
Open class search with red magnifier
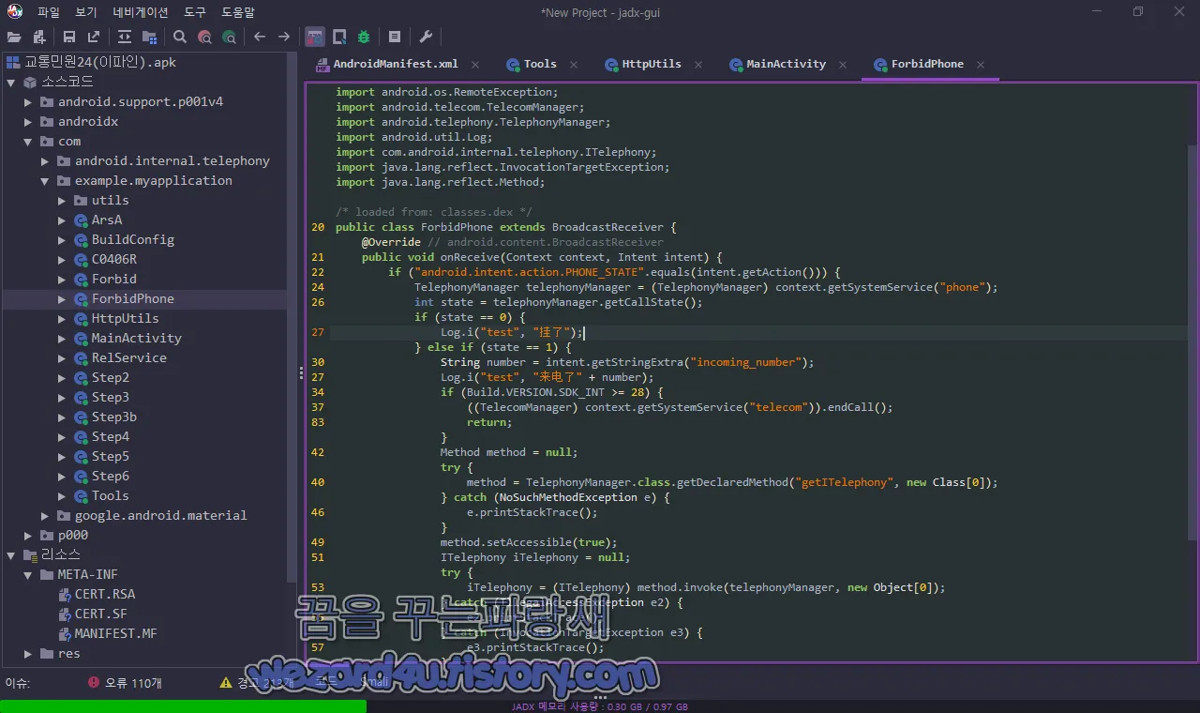pos(204,37)
